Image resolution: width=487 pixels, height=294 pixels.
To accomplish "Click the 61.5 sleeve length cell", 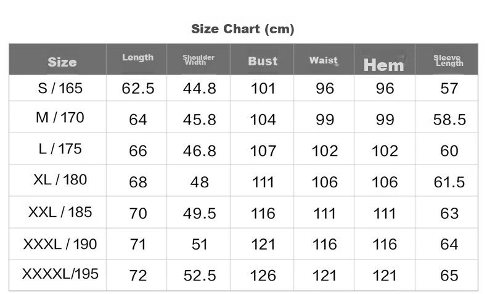I will 449,182.
